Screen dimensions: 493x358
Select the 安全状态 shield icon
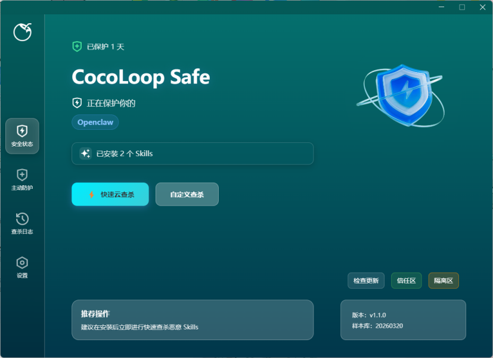(x=22, y=131)
